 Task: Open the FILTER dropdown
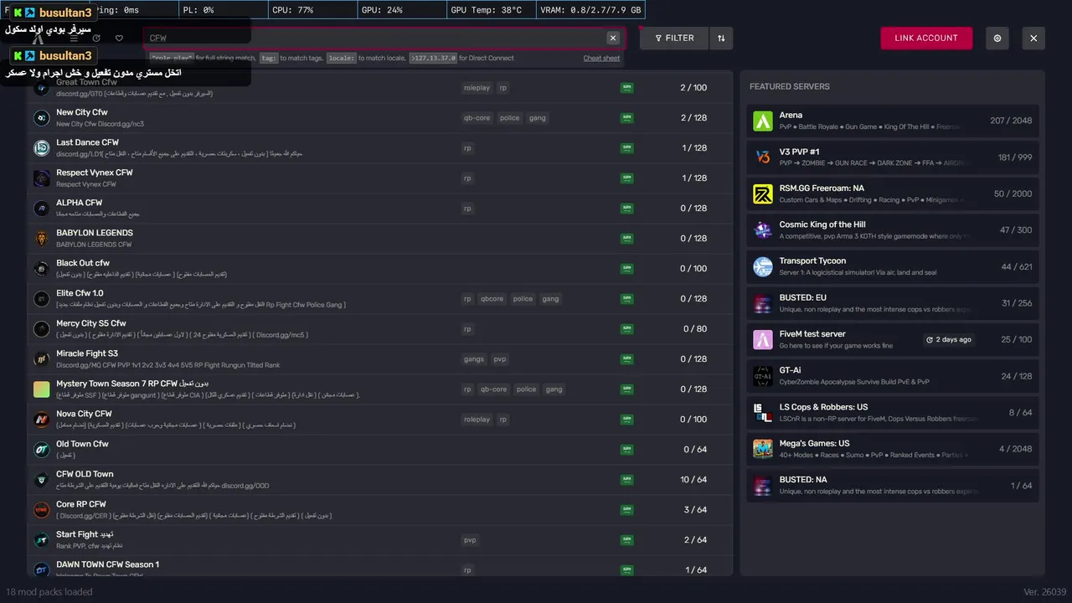674,38
